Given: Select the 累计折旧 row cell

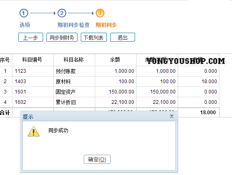Looking at the screenshot, I should [74, 102].
